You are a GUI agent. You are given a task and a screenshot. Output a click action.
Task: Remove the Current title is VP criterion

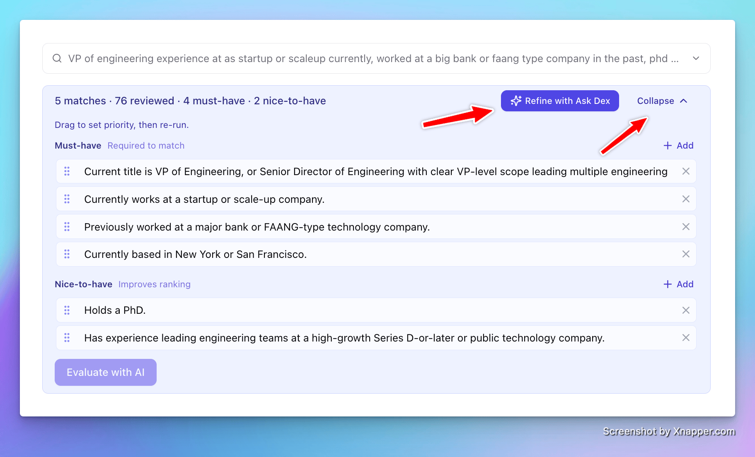686,171
